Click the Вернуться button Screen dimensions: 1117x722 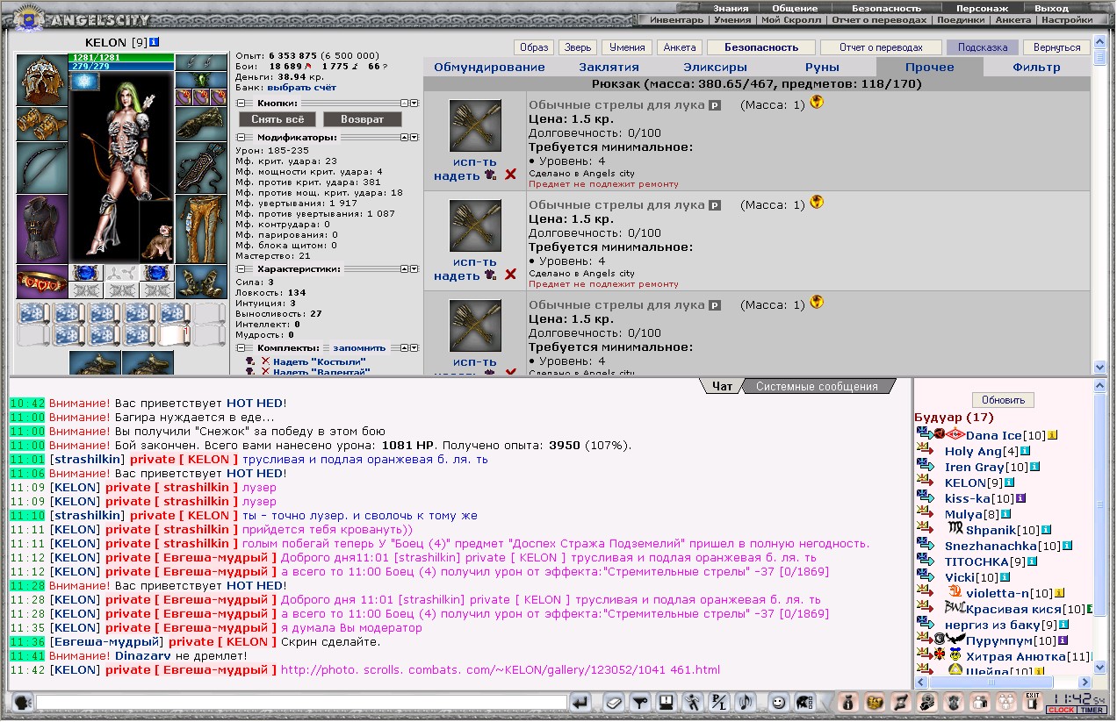[1056, 47]
